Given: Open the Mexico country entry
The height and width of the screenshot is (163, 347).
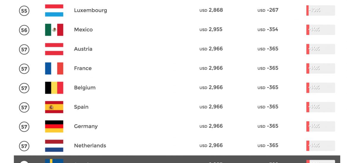Looking at the screenshot, I should point(83,30).
